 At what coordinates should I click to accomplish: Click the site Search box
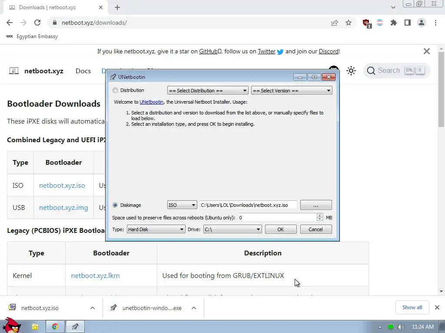397,71
